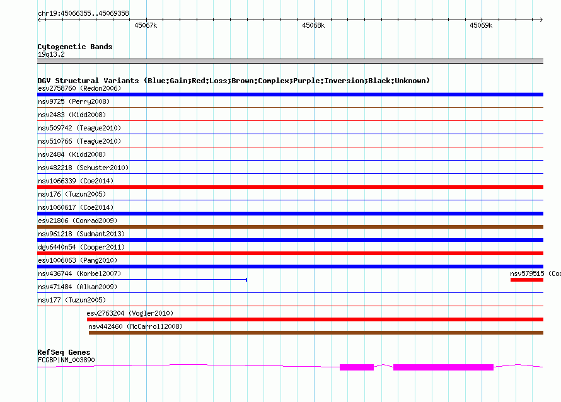Open variant nsv1060617 (Coe2014) label
Viewport: 561px width, 402px height.
tap(76, 207)
